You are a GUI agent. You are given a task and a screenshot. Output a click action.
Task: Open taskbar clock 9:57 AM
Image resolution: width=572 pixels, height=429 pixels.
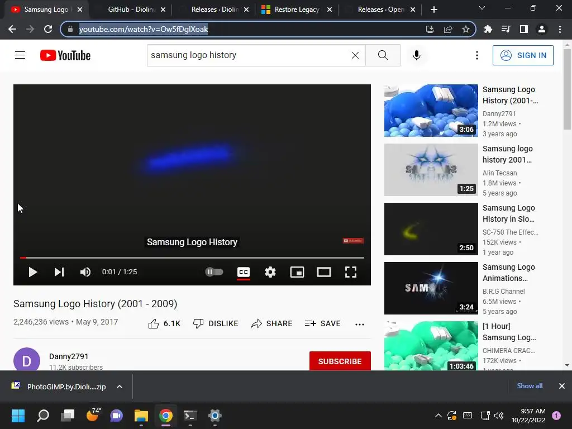(x=528, y=415)
